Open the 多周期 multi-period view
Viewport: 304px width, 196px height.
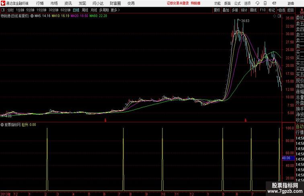coord(104,10)
